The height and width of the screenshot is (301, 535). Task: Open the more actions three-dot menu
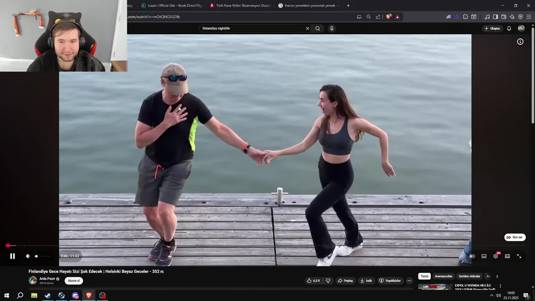[x=409, y=281]
